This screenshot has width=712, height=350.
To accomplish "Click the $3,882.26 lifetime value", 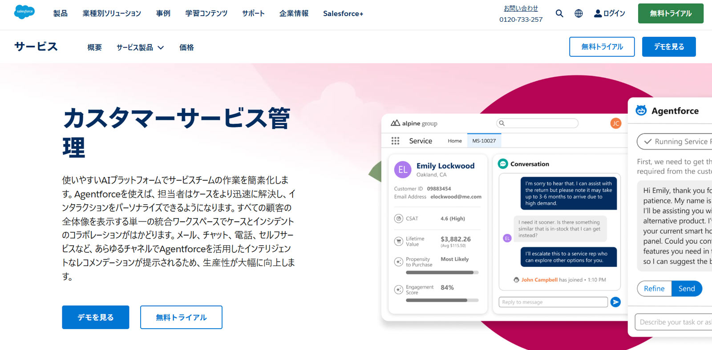I will pyautogui.click(x=456, y=239).
